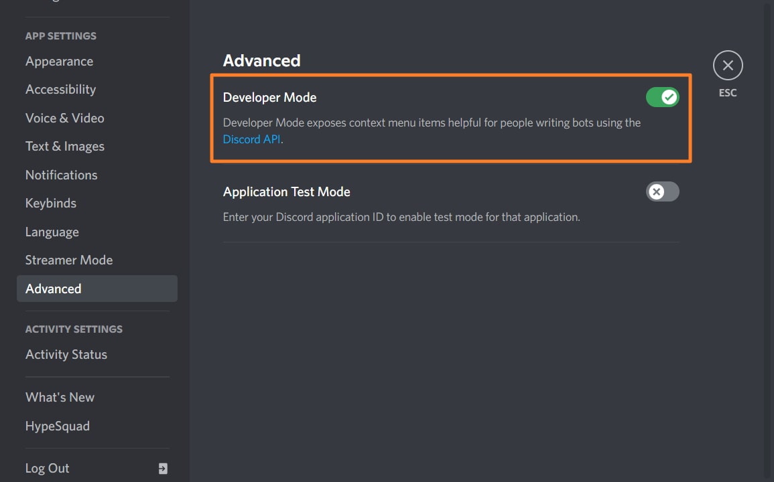Click the Application Test Mode title
This screenshot has height=482, width=774.
[286, 191]
